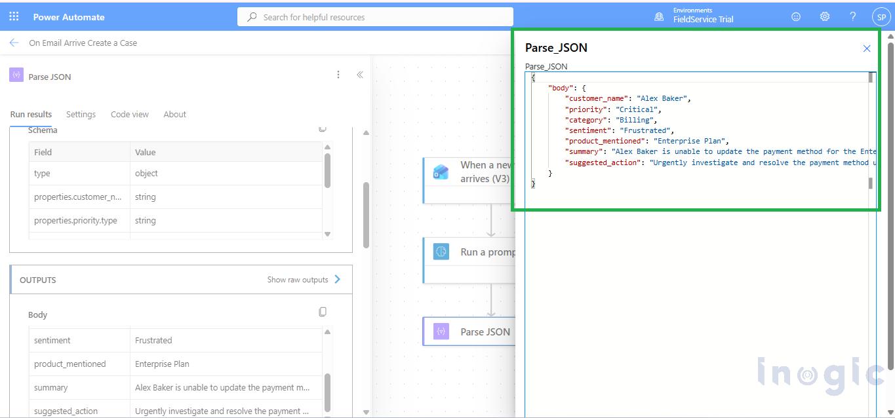
Task: Open the SP account avatar
Action: (881, 16)
